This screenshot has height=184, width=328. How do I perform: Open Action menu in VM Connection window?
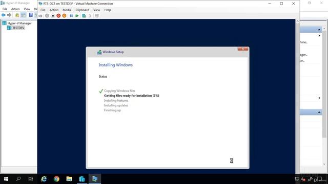[54, 10]
